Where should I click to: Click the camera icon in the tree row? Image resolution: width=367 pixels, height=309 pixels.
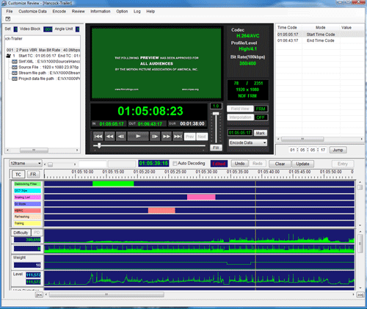click(x=9, y=56)
